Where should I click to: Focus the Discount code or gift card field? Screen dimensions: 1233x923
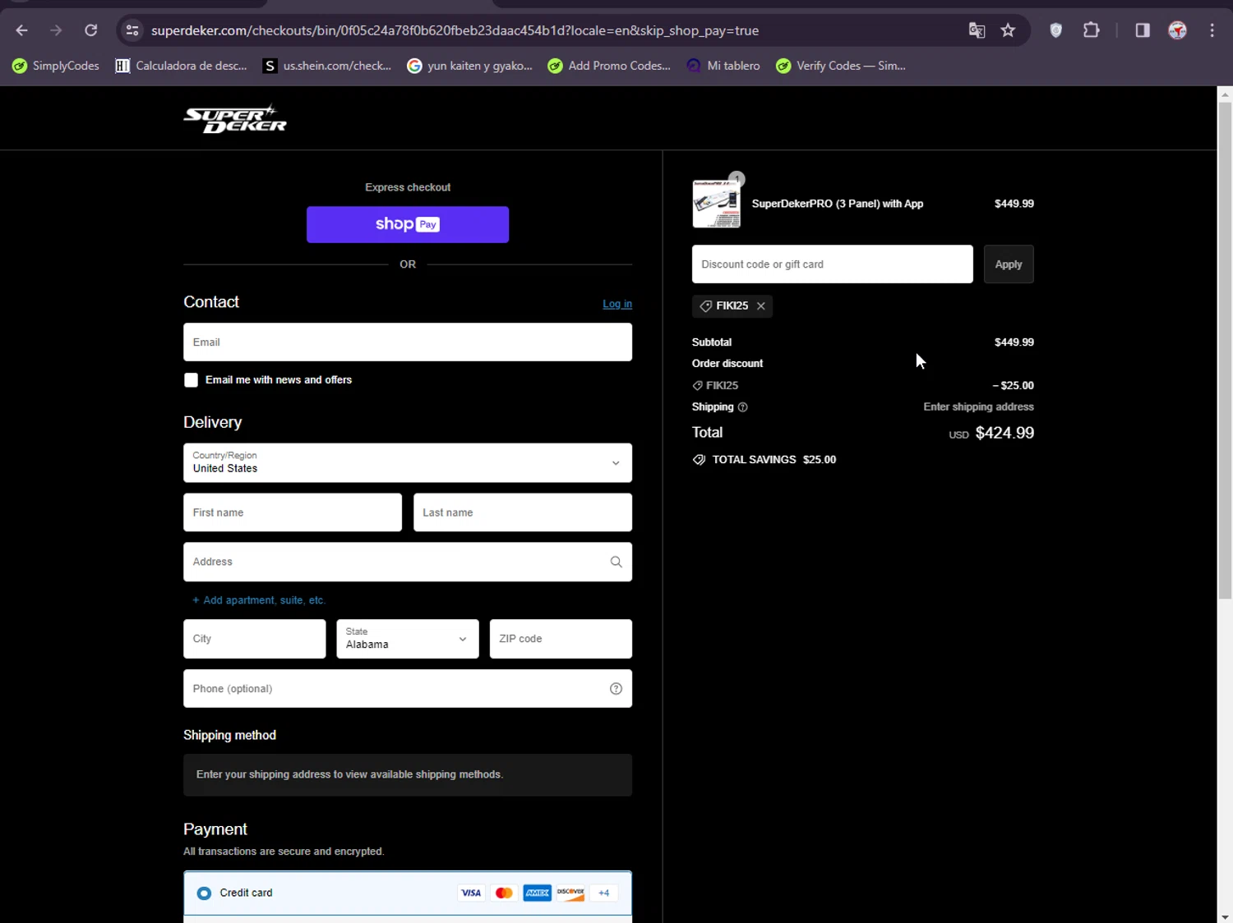[833, 264]
